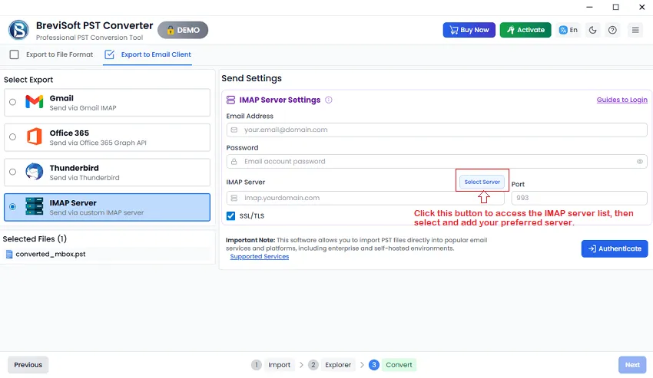Click step number 1 circle
Image resolution: width=653 pixels, height=378 pixels.
257,365
